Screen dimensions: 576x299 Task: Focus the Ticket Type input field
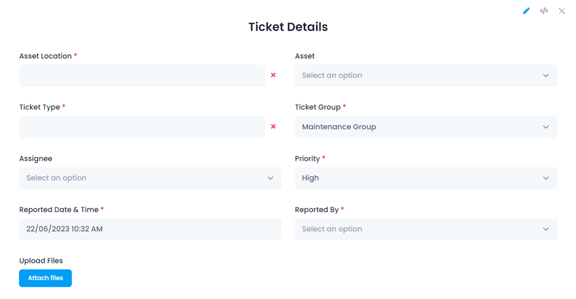[x=142, y=127]
